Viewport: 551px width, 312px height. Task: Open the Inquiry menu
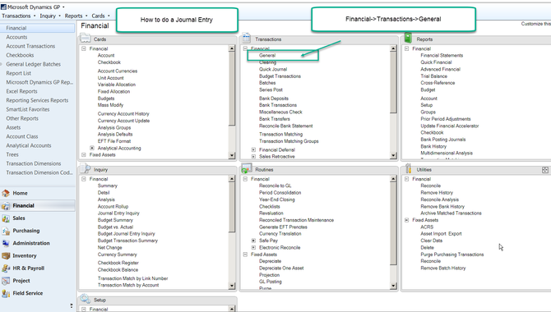[50, 16]
